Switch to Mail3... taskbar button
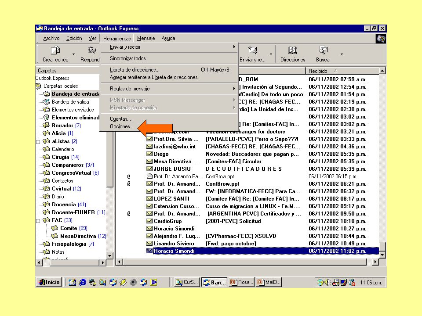Viewport: 422px width, 316px height. click(269, 282)
